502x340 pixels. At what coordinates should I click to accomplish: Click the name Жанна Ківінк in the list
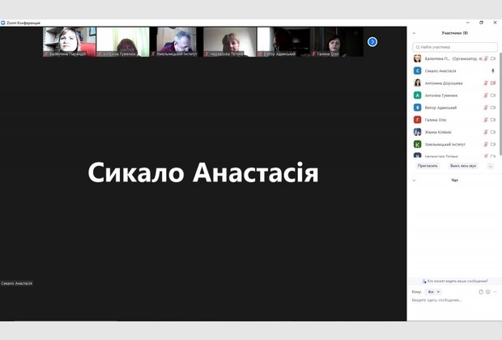(438, 132)
